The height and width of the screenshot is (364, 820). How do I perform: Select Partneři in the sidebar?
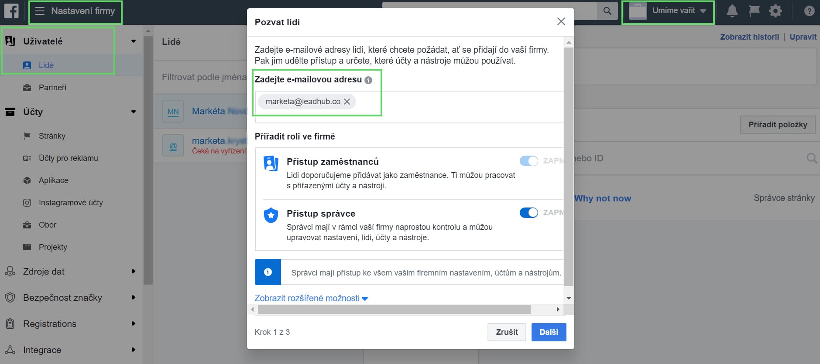(x=52, y=88)
